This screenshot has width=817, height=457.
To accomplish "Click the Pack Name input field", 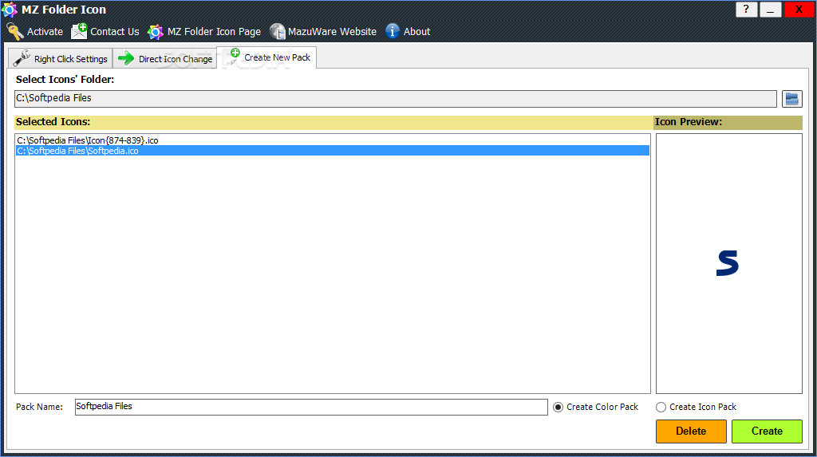I will [311, 407].
